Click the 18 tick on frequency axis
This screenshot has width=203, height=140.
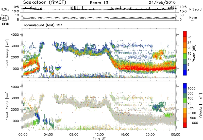[x=17, y=15]
